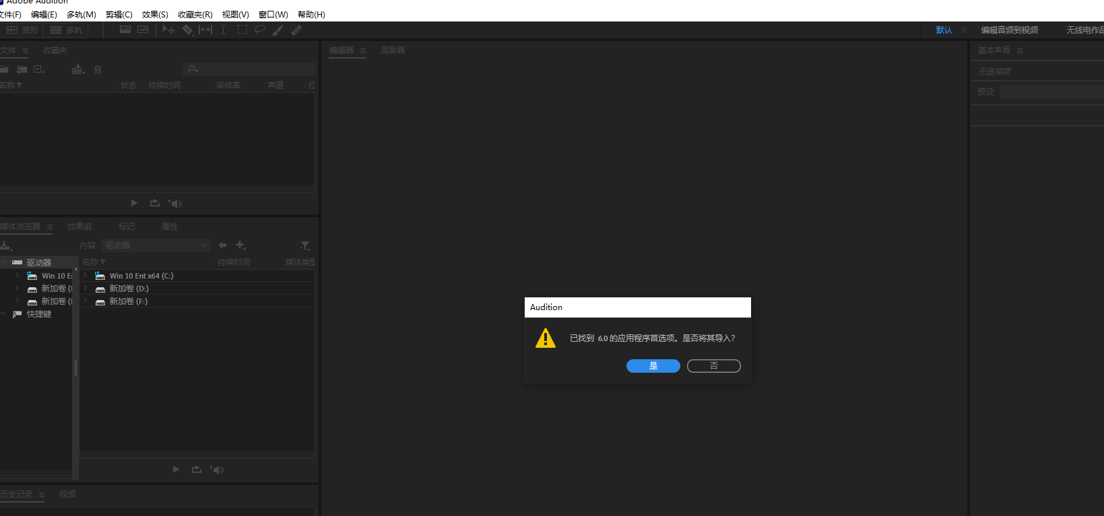Toggle loop playback in Files panel

click(155, 203)
